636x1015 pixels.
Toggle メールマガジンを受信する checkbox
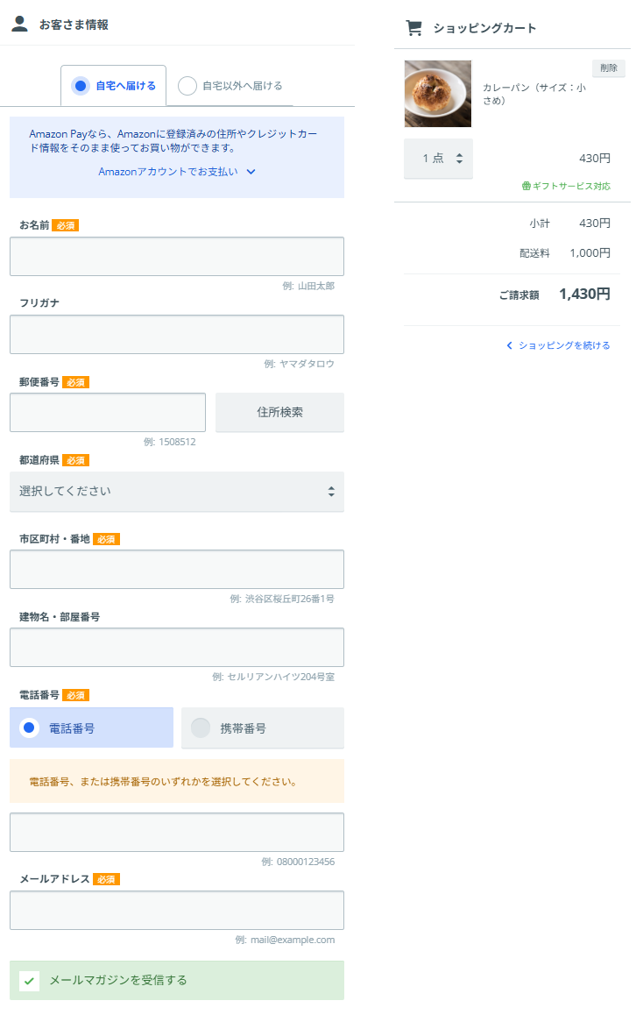click(x=29, y=981)
